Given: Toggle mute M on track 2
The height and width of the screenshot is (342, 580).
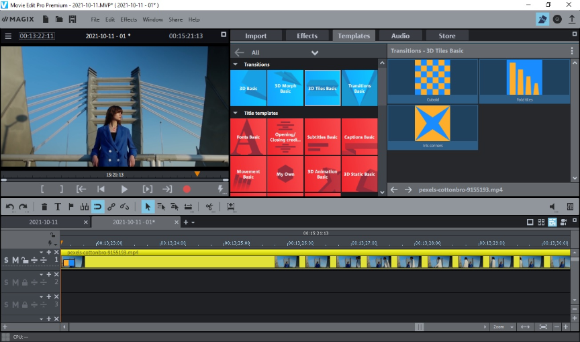Looking at the screenshot, I should coord(15,282).
